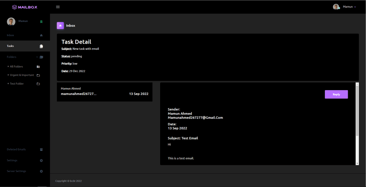Click sender email Mamunahmed267277@Gmail.Com
The width and height of the screenshot is (366, 187).
196,118
